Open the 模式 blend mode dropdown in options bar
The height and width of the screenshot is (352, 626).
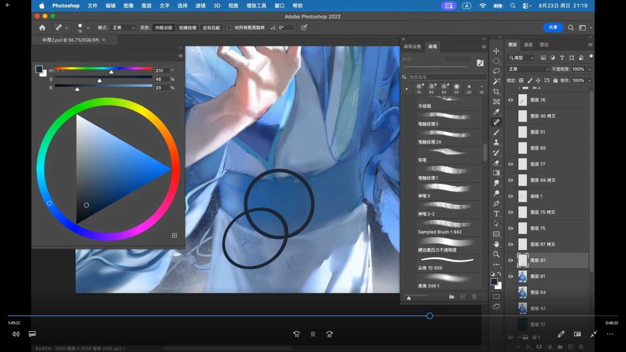tap(123, 28)
